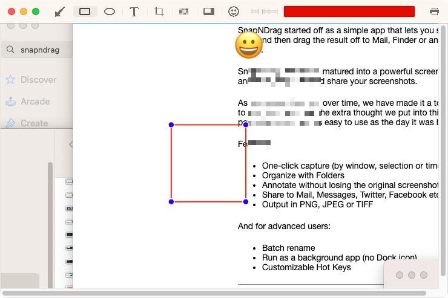Viewport: 448px width, 298px height.
Task: Click the horizontal scrollbar at window bottom
Action: click(214, 293)
